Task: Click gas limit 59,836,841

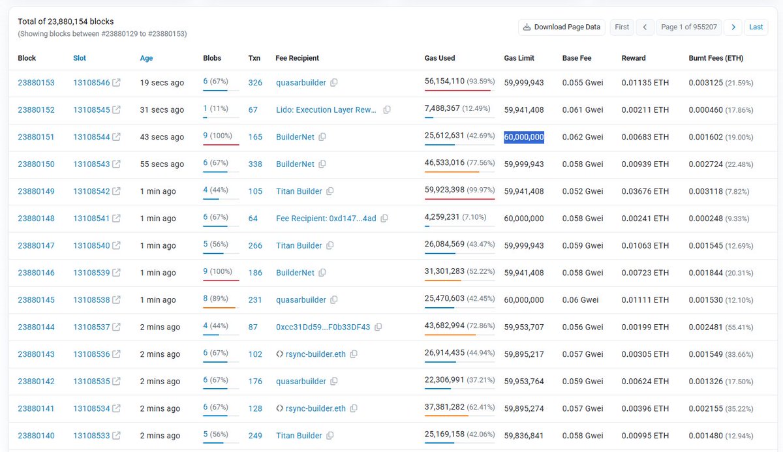Action: 524,436
